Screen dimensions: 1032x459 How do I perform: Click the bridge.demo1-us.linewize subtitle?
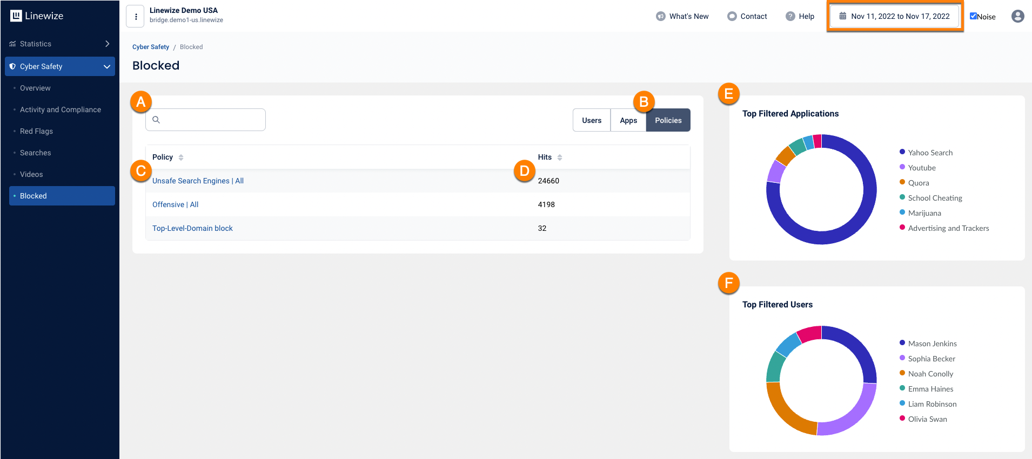tap(186, 20)
